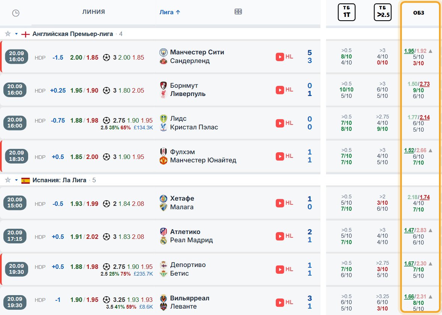Click the 20.09 15:00 time badge
Image resolution: width=442 pixels, height=315 pixels.
[15, 202]
